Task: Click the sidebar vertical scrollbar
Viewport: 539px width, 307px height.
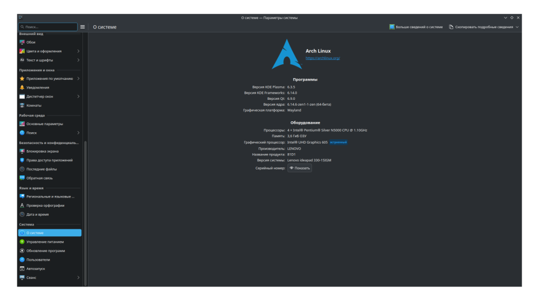Action: pos(85,213)
